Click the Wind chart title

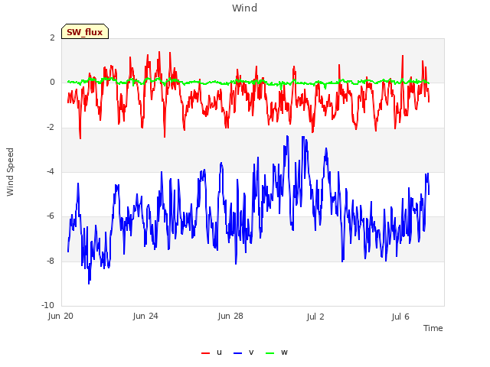point(245,8)
